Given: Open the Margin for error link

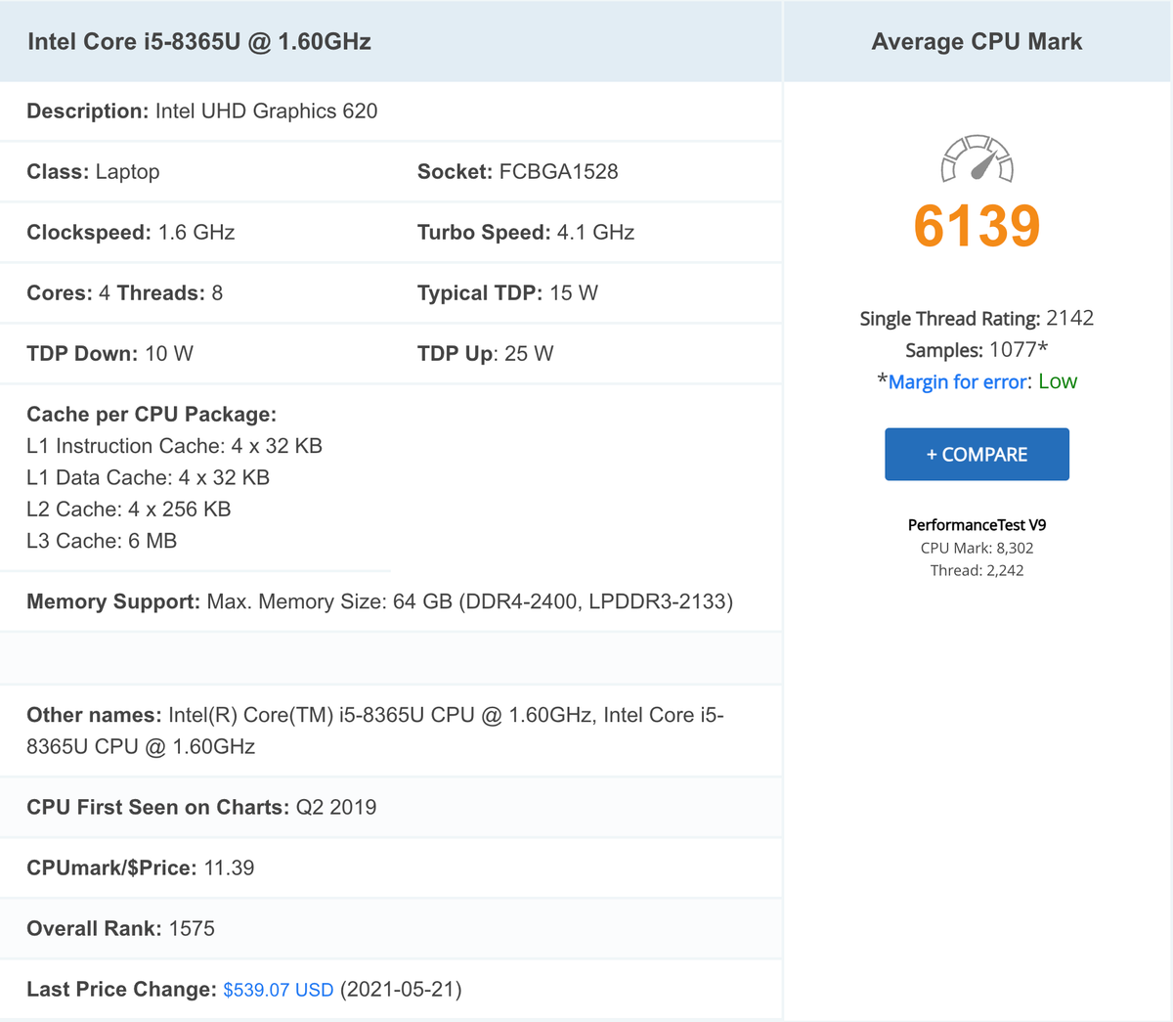Looking at the screenshot, I should 957,382.
